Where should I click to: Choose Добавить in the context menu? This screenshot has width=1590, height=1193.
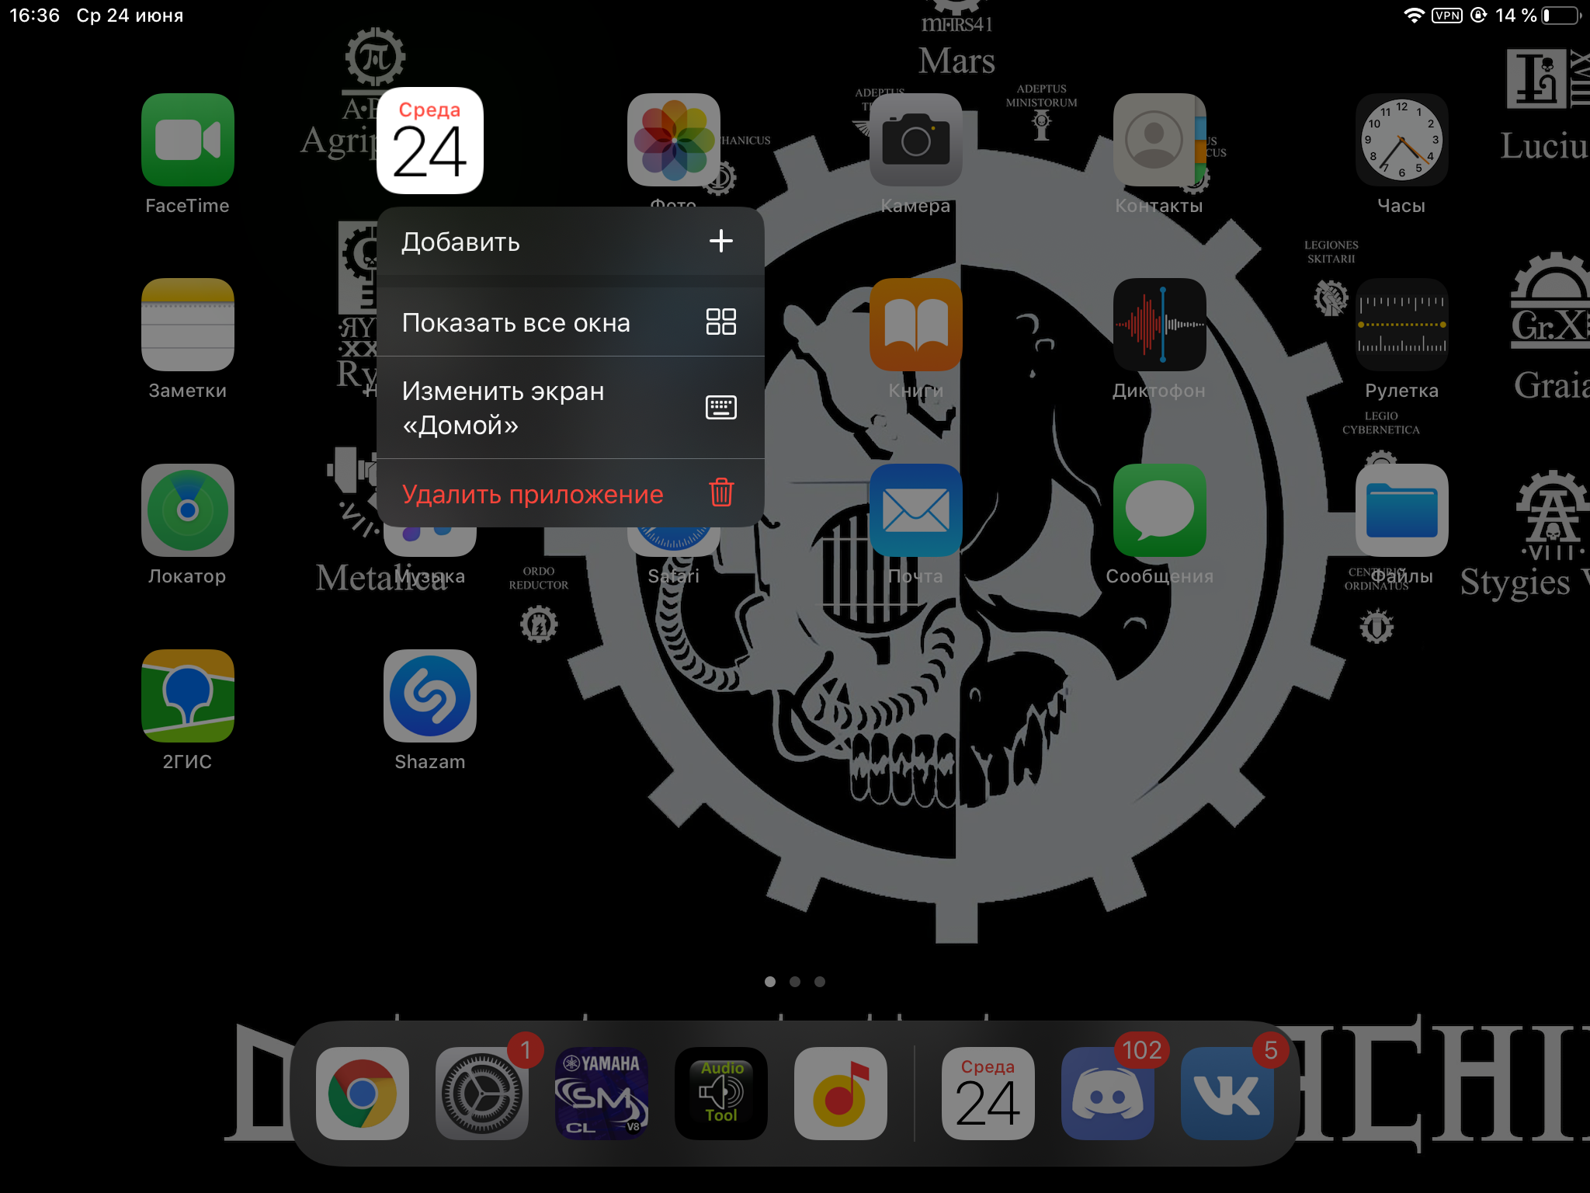(570, 242)
